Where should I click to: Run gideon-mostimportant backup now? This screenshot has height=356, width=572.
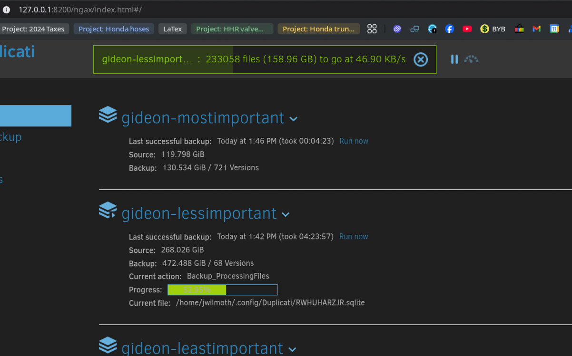[354, 141]
